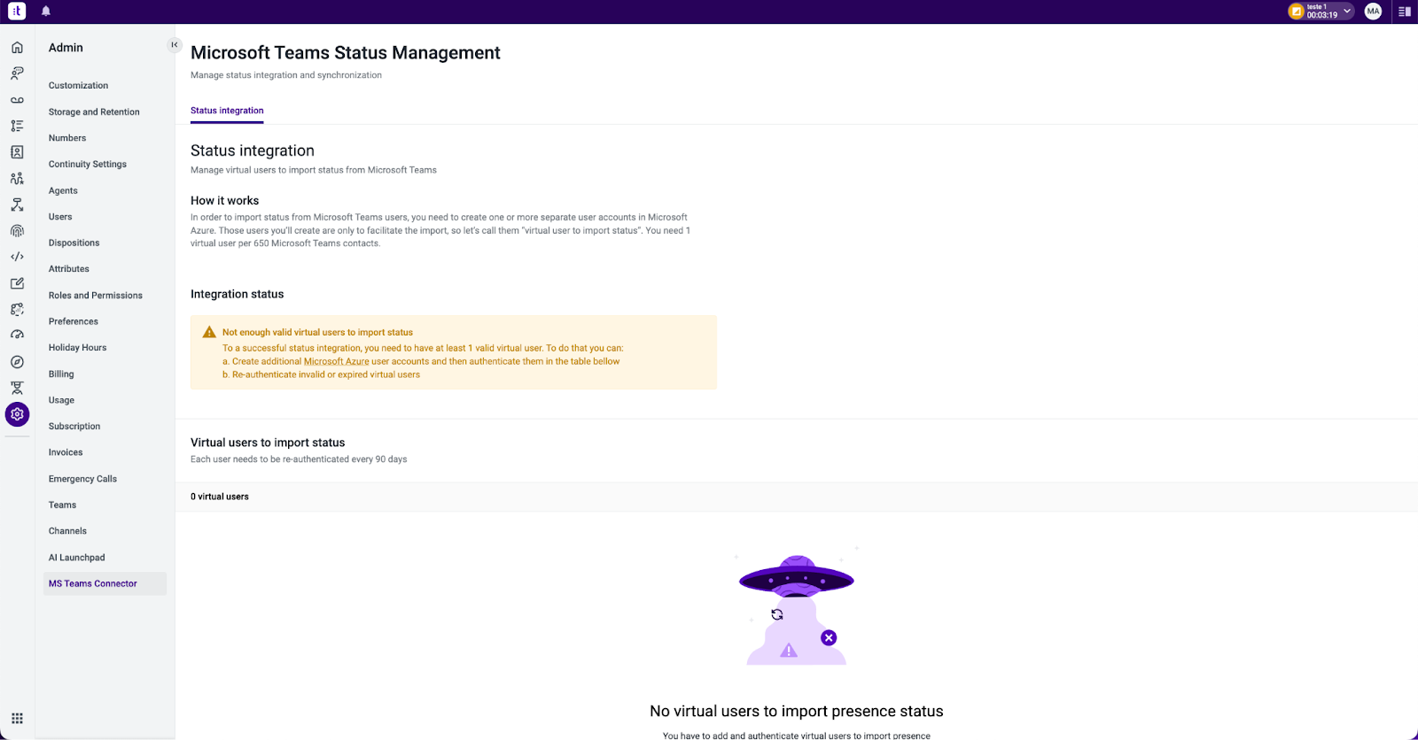1418x740 pixels.
Task: Click the 'Microsoft Teams Status Management' page title
Action: tap(346, 53)
